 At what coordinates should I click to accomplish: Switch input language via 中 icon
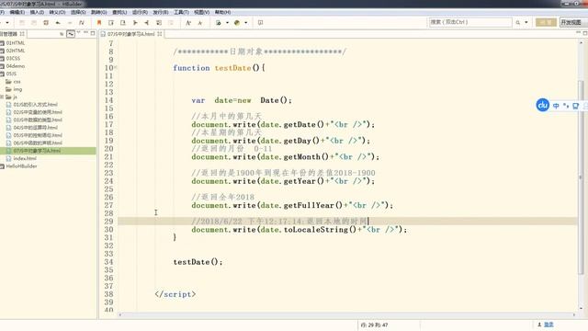(556, 106)
